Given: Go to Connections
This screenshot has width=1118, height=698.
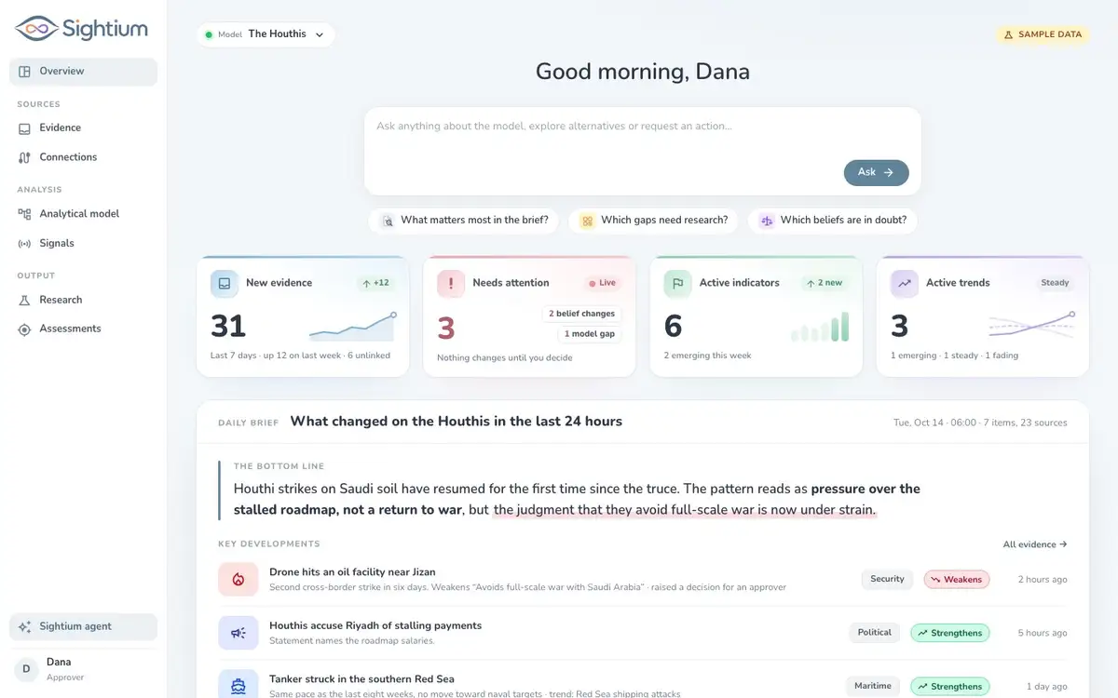Looking at the screenshot, I should click(x=83, y=157).
